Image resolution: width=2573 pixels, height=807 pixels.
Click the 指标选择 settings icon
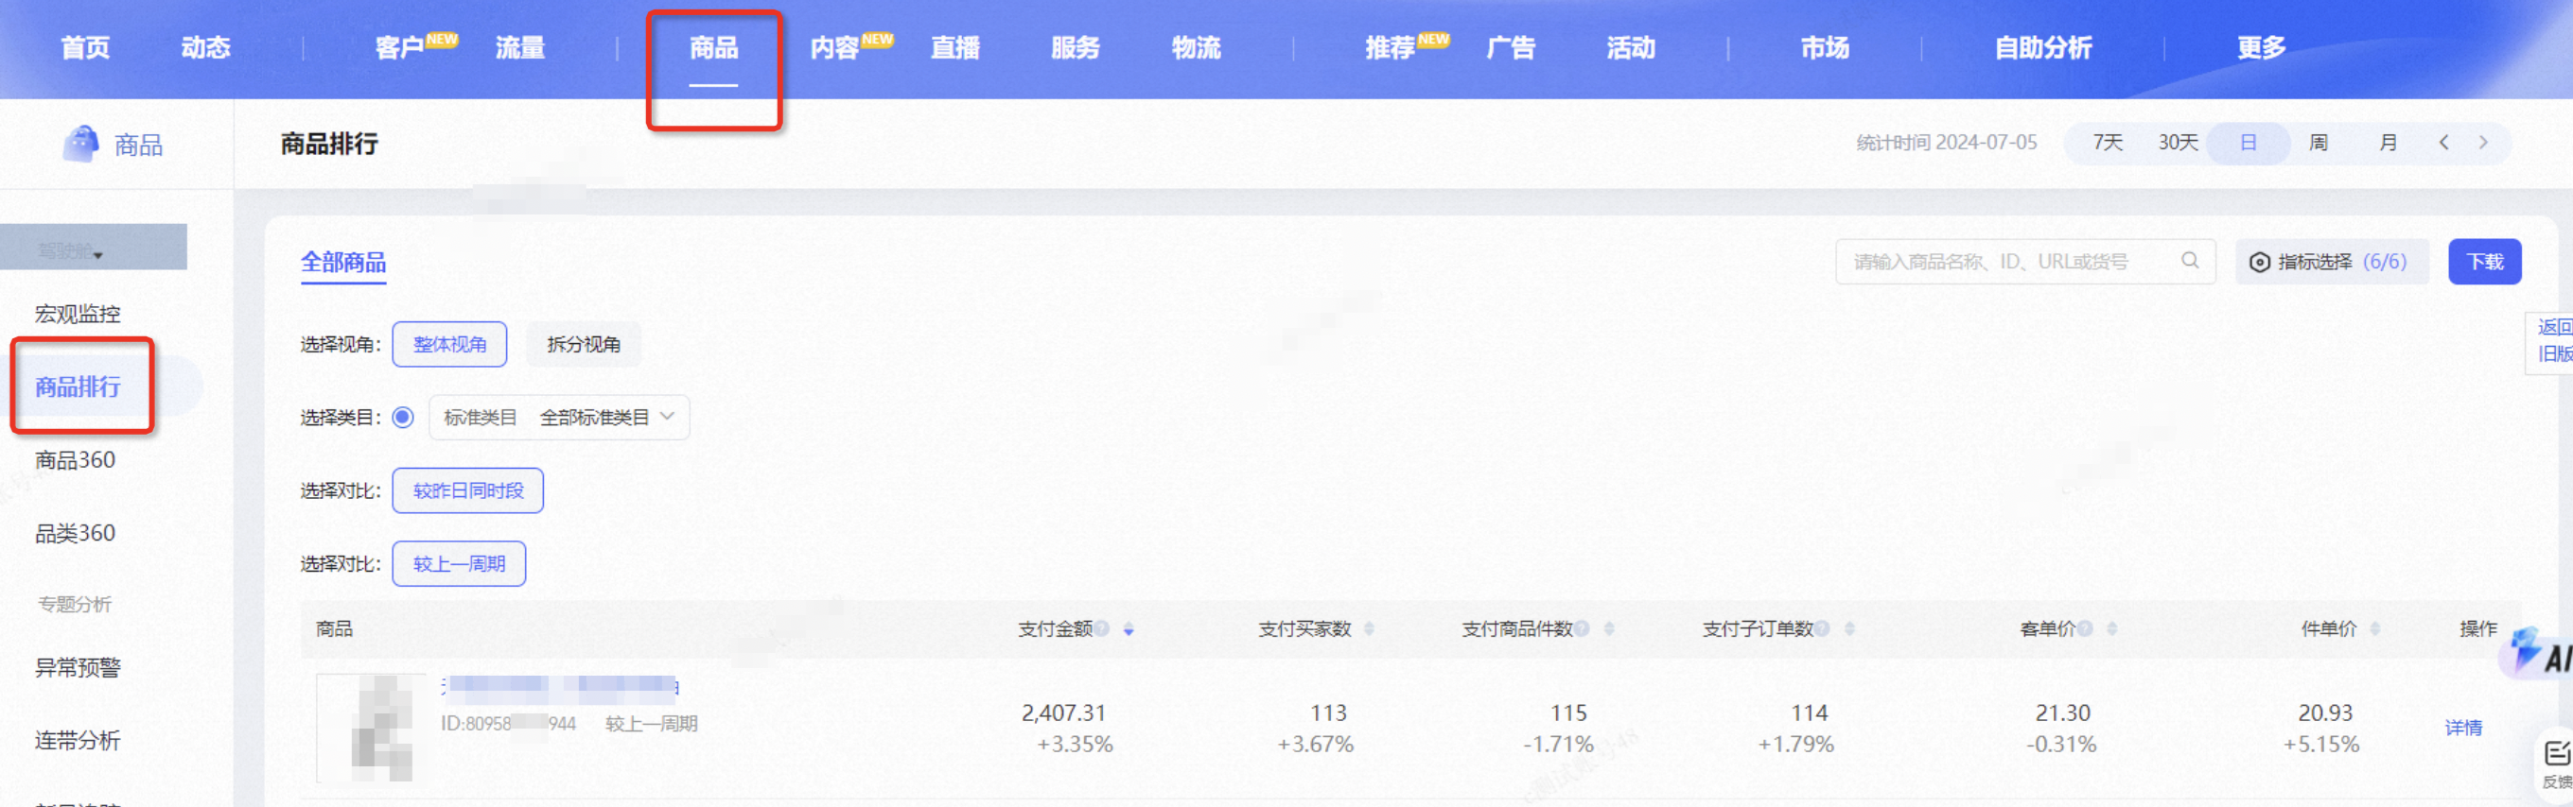2258,263
